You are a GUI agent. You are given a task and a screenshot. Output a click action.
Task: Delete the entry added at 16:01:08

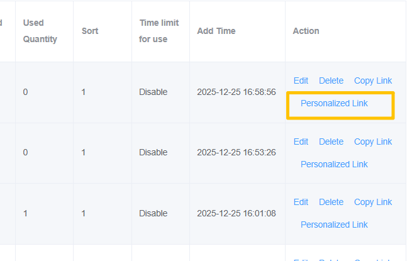click(331, 202)
